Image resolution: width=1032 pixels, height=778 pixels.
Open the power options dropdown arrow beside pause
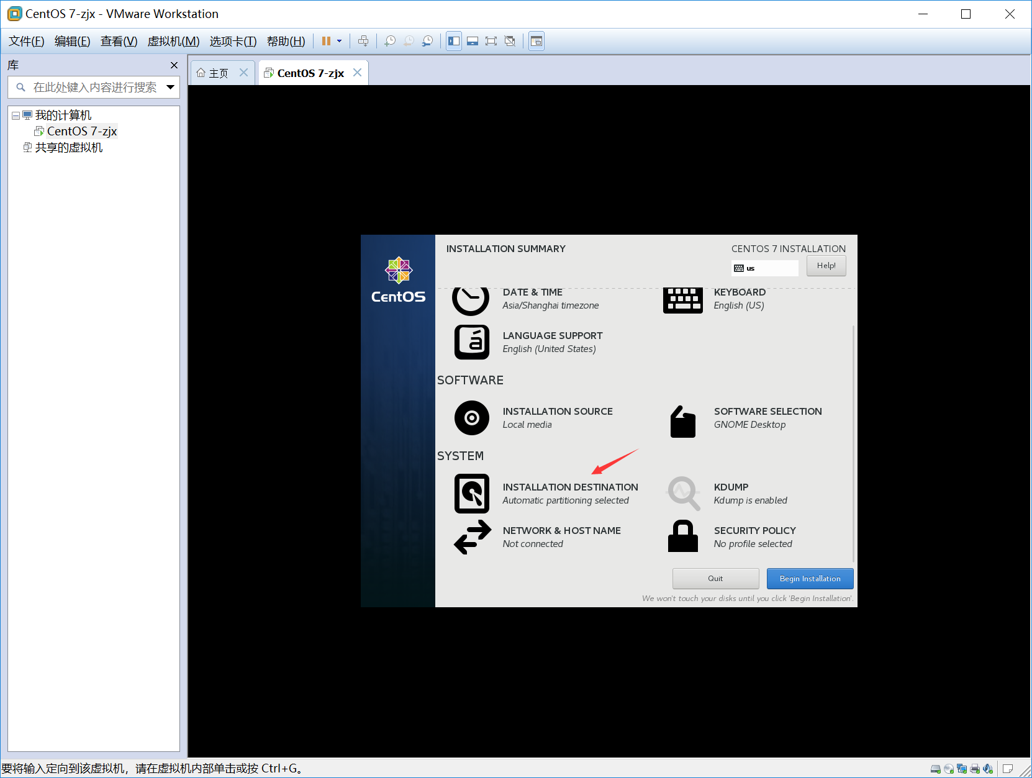[x=340, y=42]
